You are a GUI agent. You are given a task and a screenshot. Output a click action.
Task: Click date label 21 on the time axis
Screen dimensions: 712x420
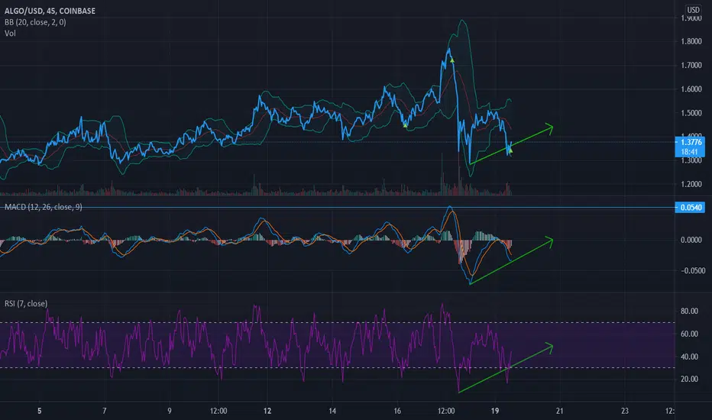(x=560, y=411)
